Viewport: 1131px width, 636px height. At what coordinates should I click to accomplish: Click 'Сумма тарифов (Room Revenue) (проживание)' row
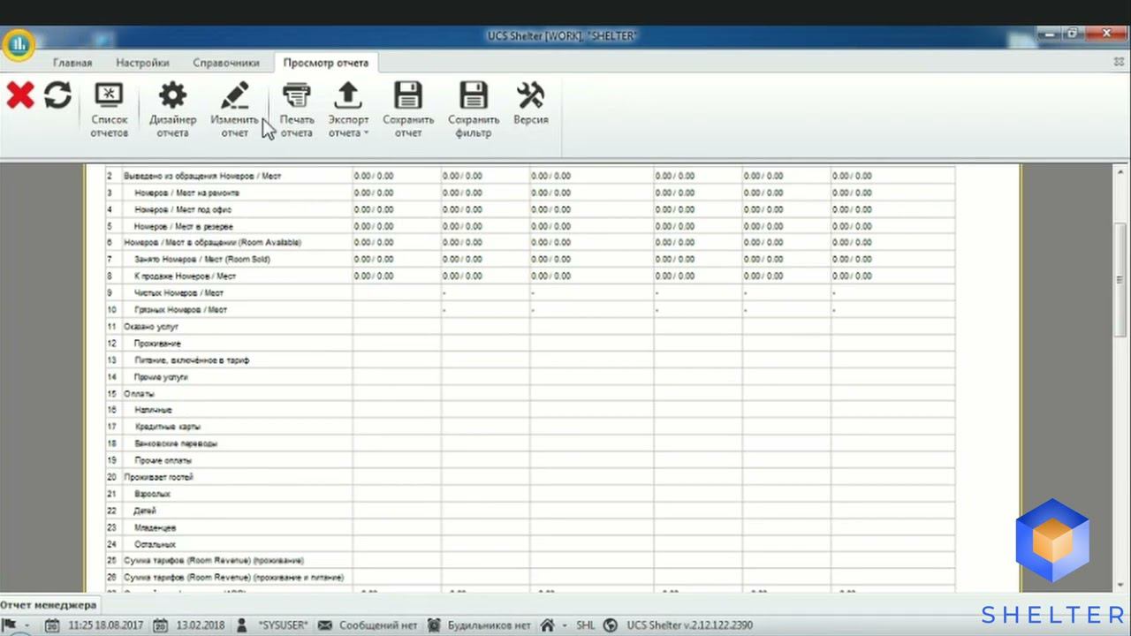pyautogui.click(x=530, y=561)
